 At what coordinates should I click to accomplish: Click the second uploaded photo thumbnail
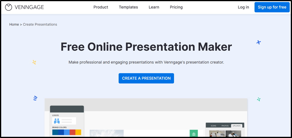coord(233,134)
